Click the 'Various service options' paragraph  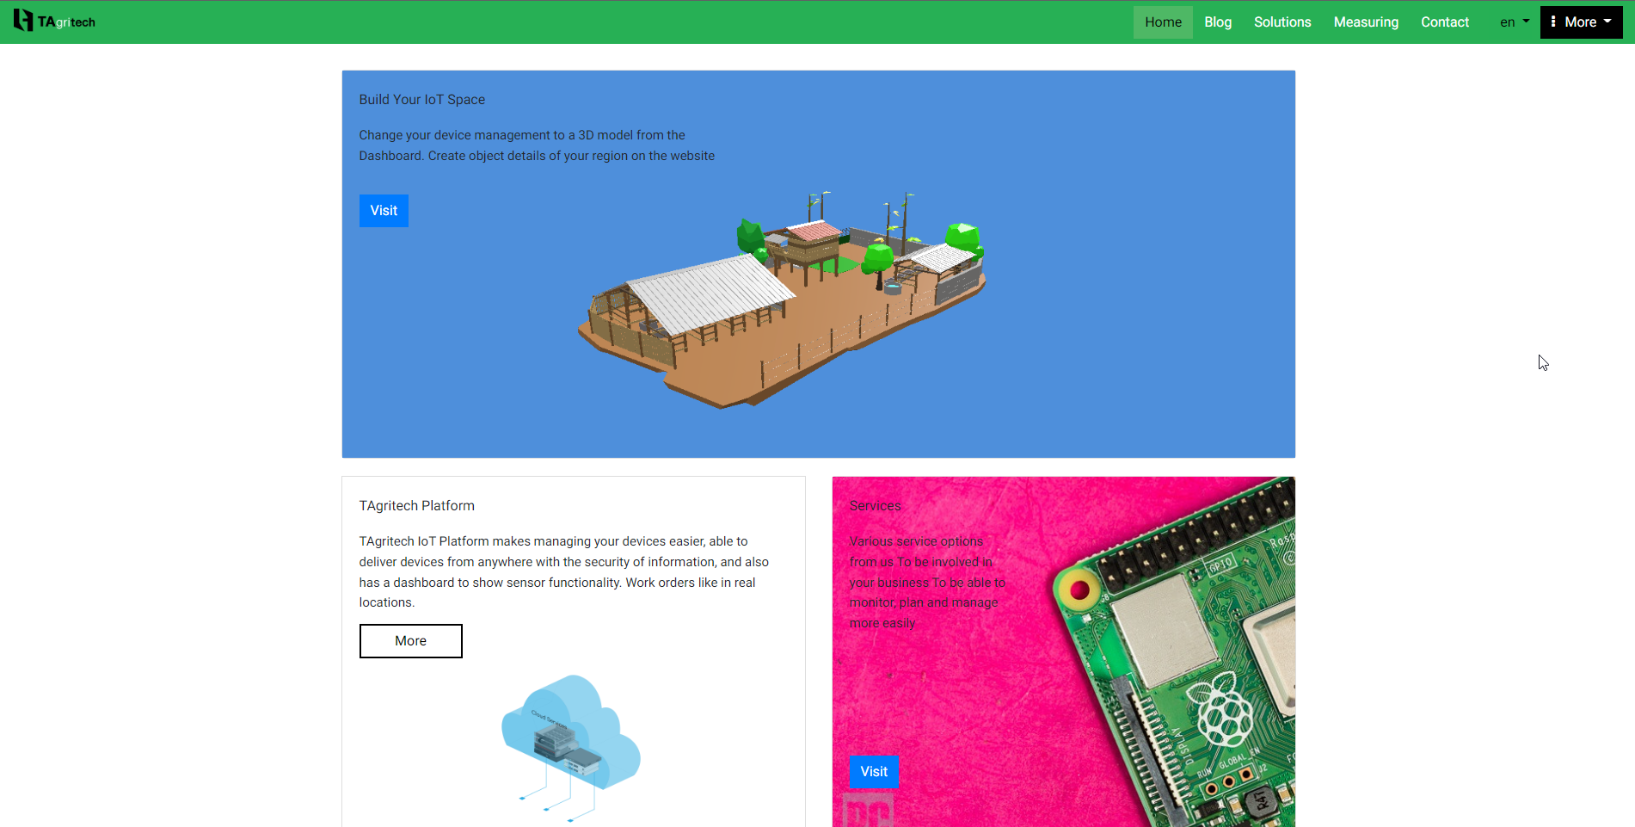click(927, 583)
